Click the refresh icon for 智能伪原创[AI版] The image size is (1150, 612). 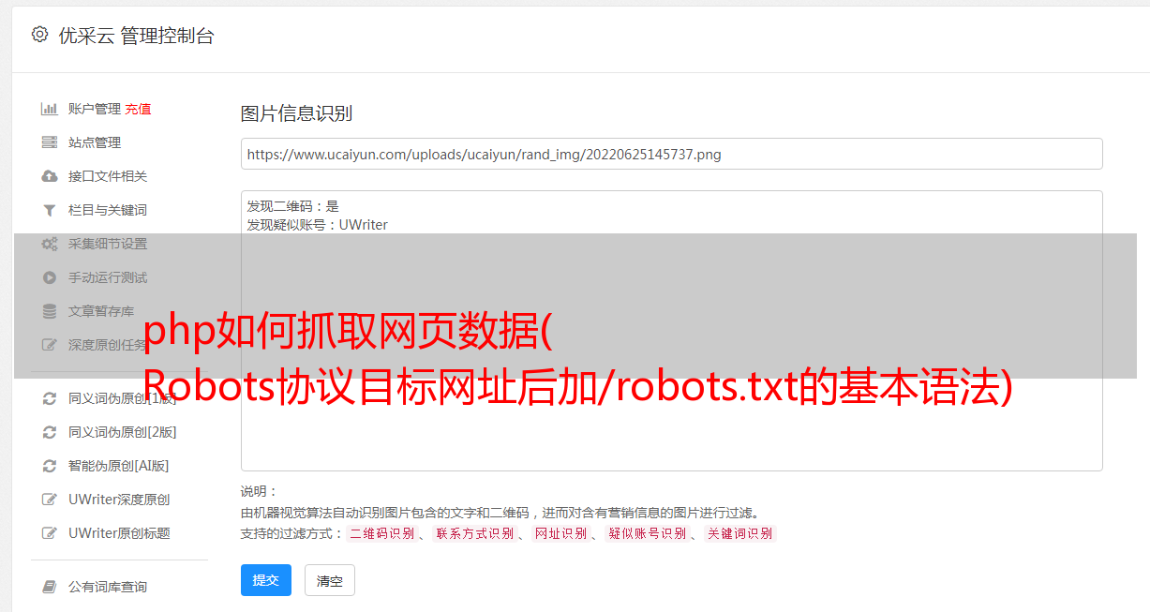coord(50,466)
